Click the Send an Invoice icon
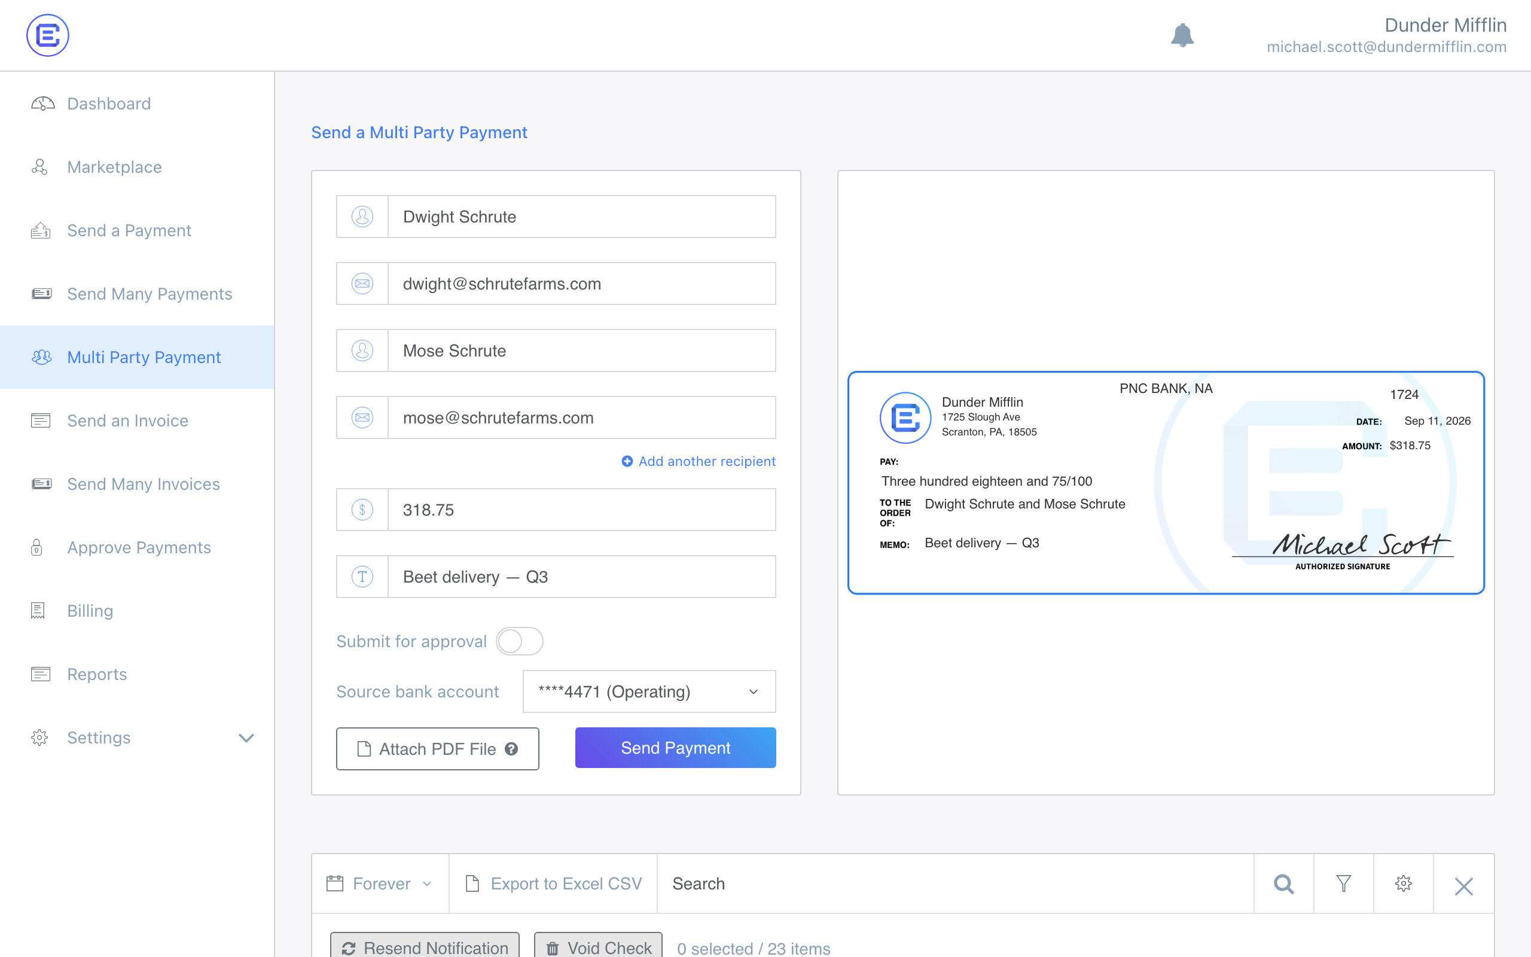 (x=41, y=420)
